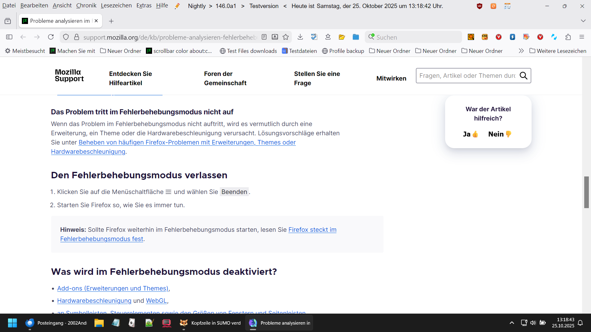
Task: Open the Lesezeichen menu
Action: [116, 6]
